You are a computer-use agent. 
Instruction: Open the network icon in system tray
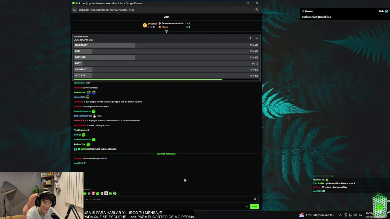350,215
